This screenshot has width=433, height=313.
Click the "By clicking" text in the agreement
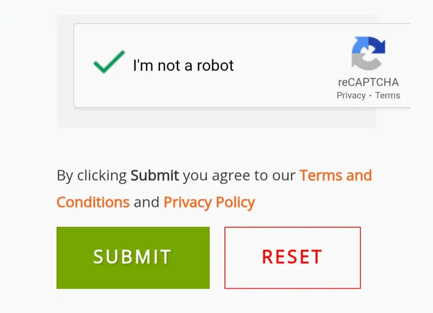click(91, 175)
